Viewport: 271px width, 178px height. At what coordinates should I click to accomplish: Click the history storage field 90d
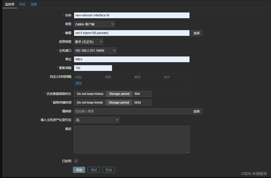point(142,94)
